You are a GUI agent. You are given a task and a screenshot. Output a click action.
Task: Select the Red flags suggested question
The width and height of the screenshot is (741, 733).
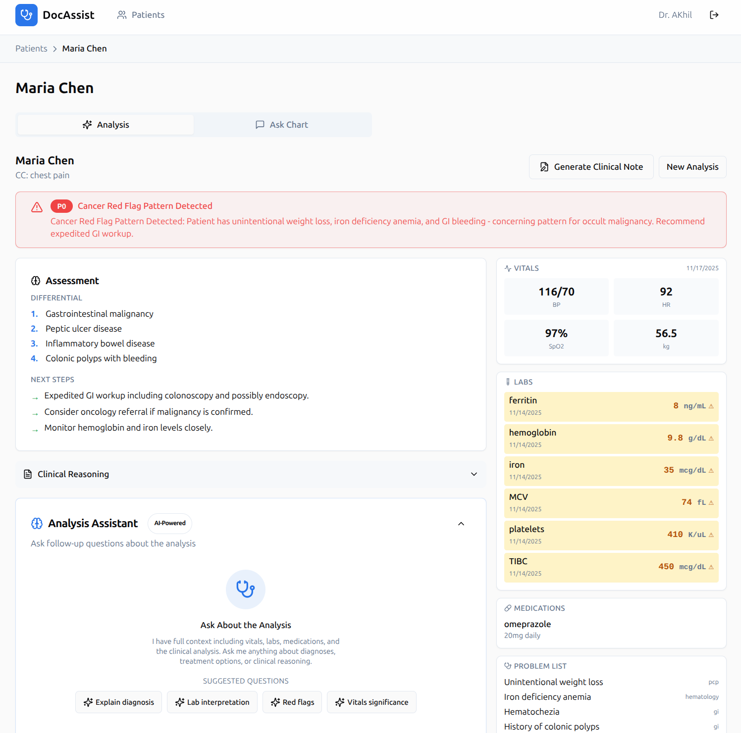(x=292, y=702)
